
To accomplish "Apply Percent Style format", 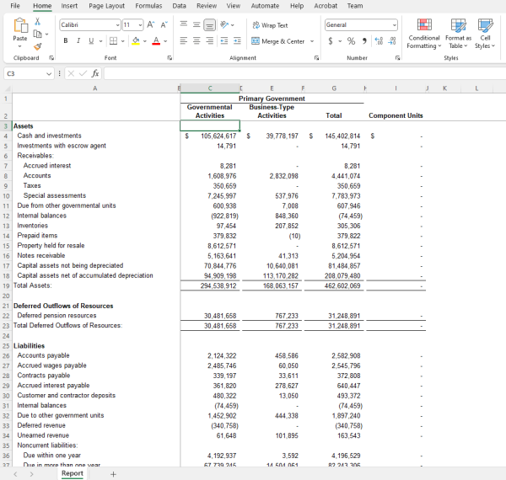I will (351, 41).
